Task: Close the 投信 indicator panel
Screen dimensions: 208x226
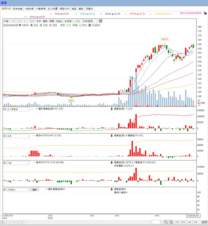Action: (4, 136)
